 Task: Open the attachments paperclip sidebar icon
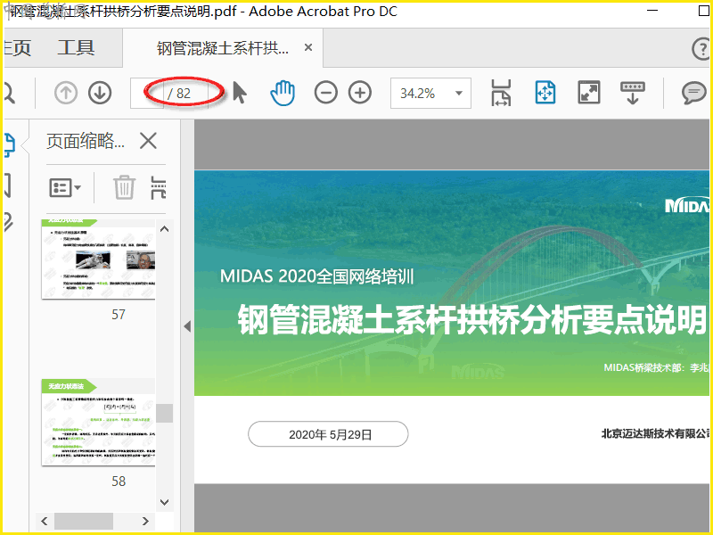8,222
